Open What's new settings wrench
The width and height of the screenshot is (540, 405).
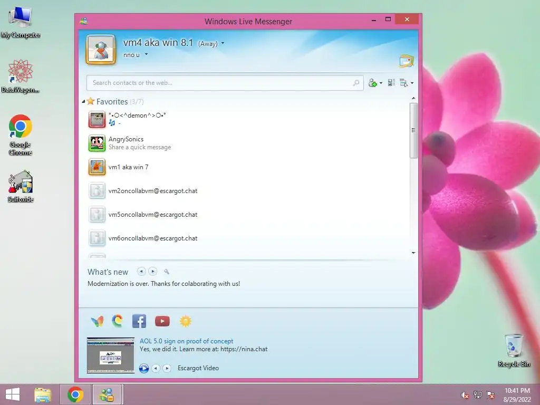(167, 272)
